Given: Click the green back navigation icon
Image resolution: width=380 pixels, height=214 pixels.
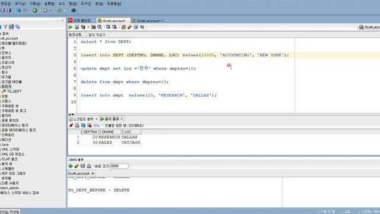Looking at the screenshot, I should (x=35, y=11).
